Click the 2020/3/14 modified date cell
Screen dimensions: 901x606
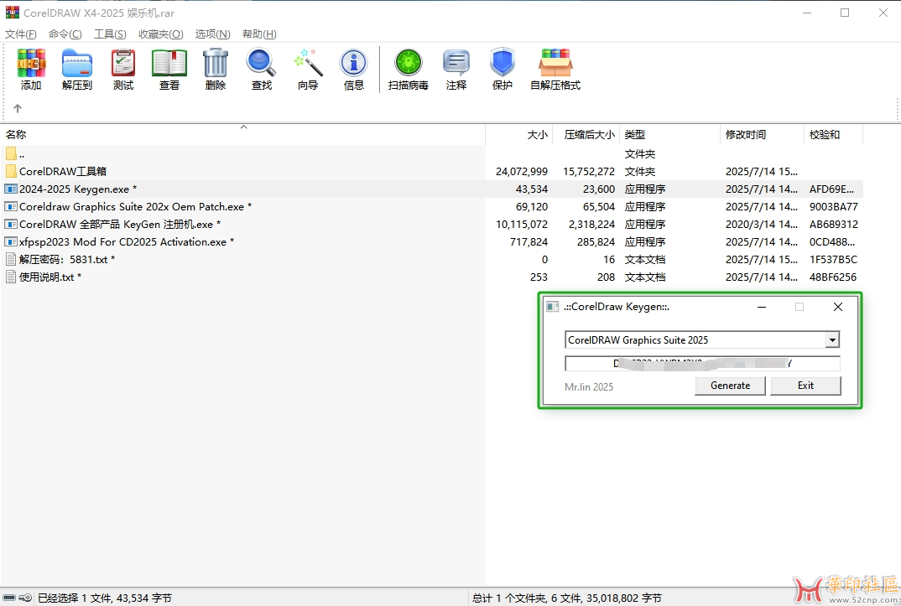click(x=762, y=225)
